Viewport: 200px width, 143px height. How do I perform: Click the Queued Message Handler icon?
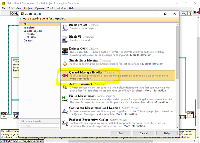[x=65, y=76]
